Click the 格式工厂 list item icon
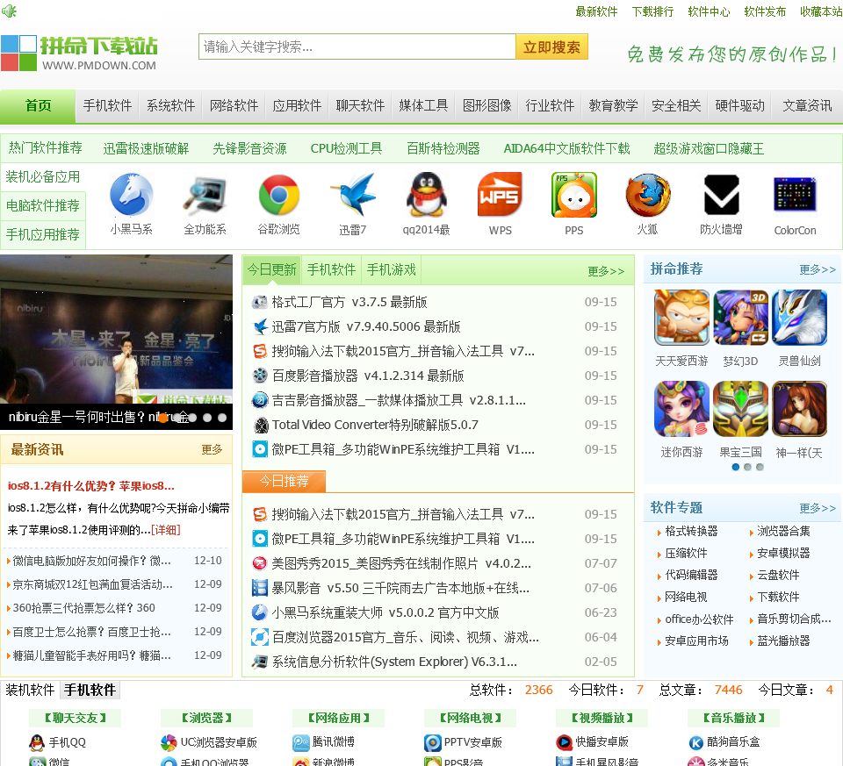The image size is (843, 766). click(x=260, y=302)
